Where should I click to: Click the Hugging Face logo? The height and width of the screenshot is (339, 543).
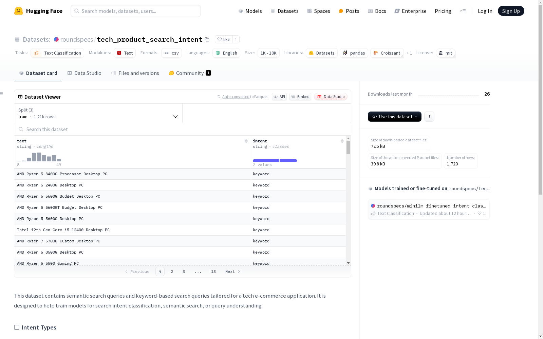38,11
